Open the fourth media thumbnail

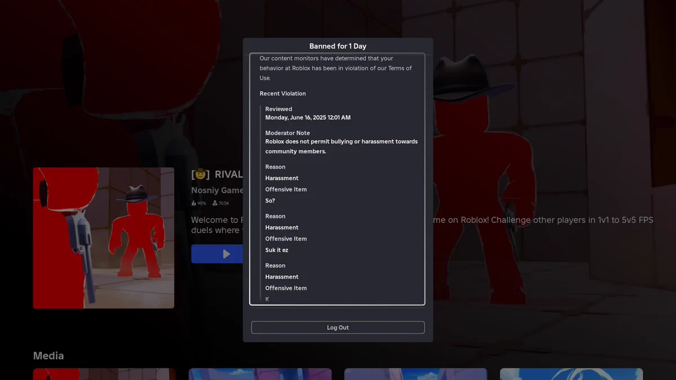click(x=571, y=374)
